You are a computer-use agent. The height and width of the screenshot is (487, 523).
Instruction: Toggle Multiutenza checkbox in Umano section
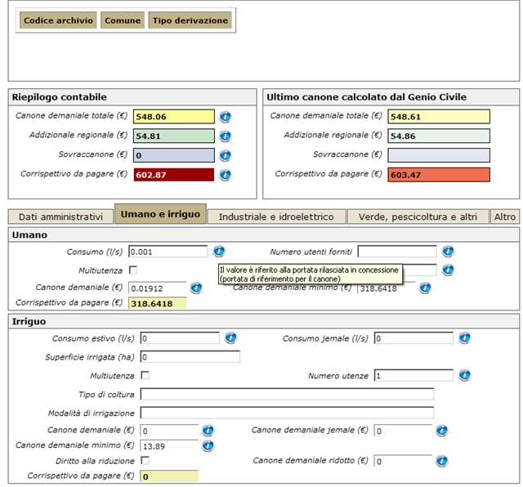(133, 270)
